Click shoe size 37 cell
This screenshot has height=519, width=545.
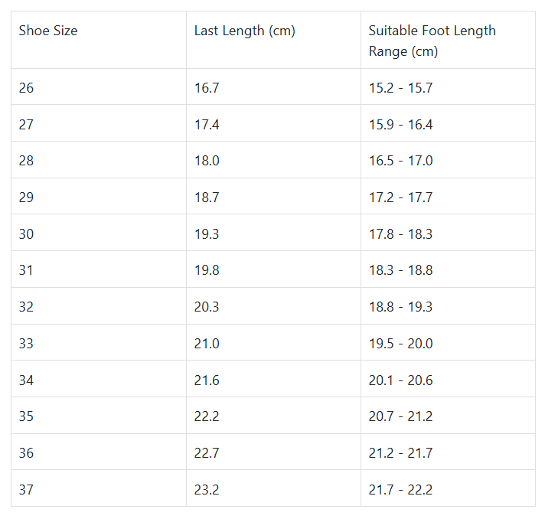[x=27, y=490]
